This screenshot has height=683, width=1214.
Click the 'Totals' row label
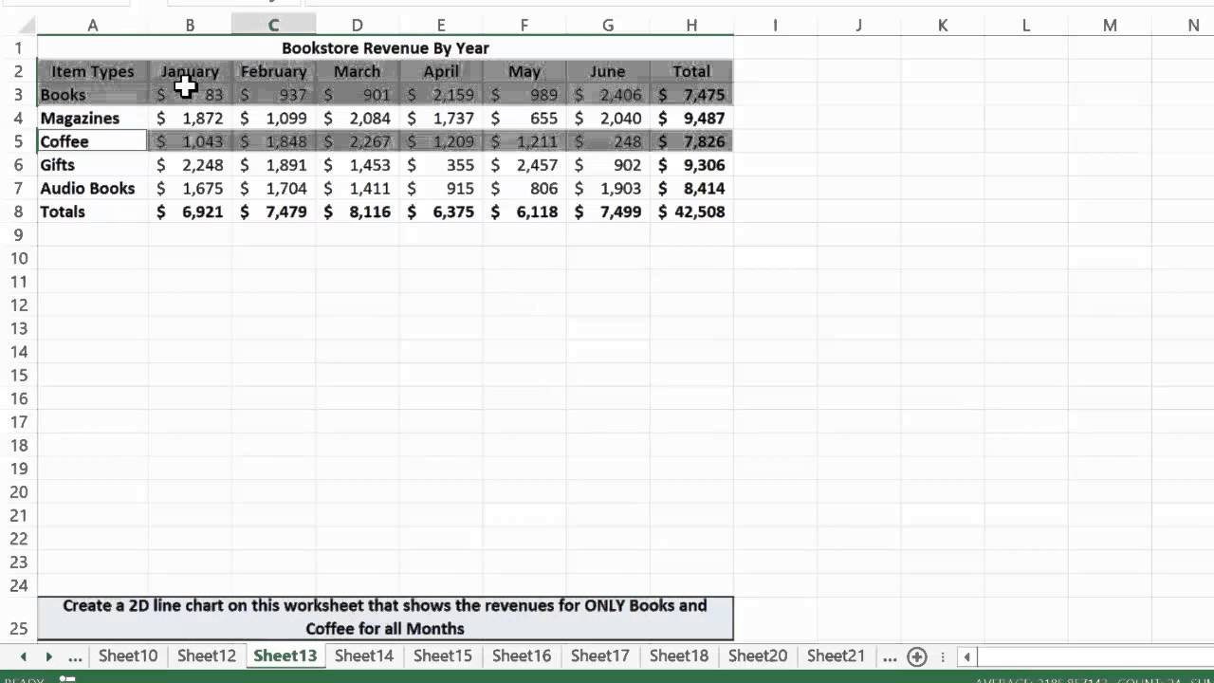pyautogui.click(x=93, y=212)
